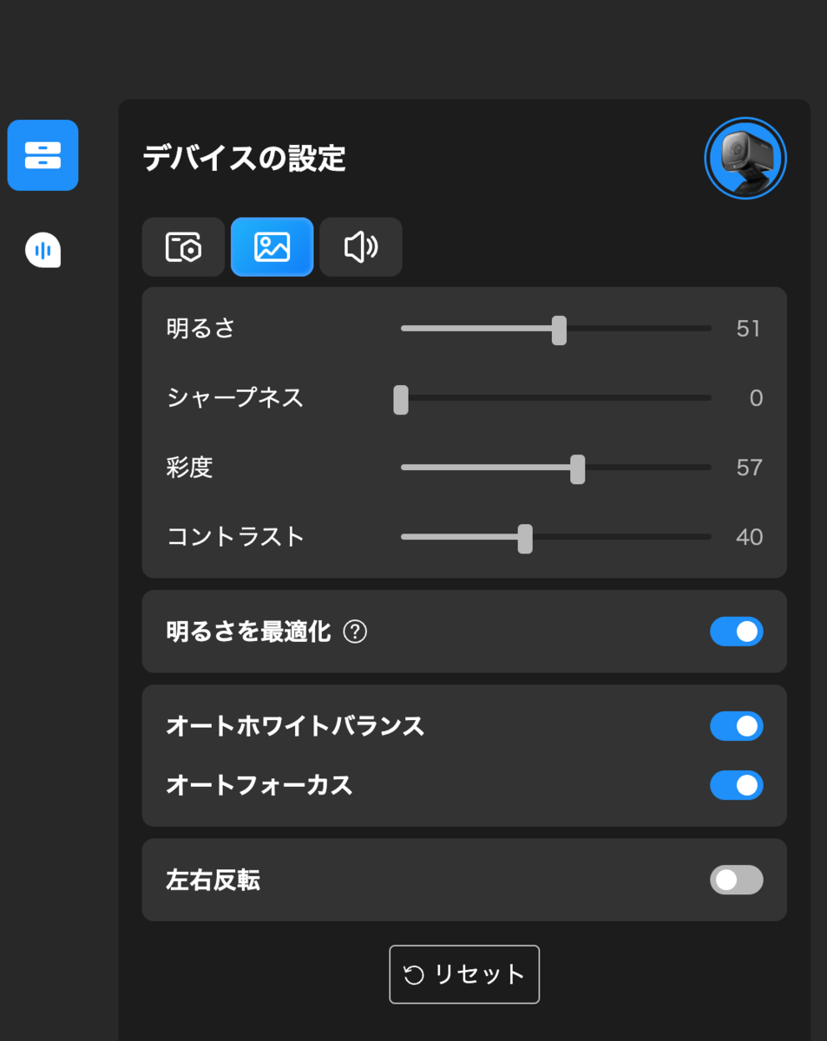The width and height of the screenshot is (827, 1041).
Task: Toggle the オートフォーカス switch off
Action: pos(737,785)
